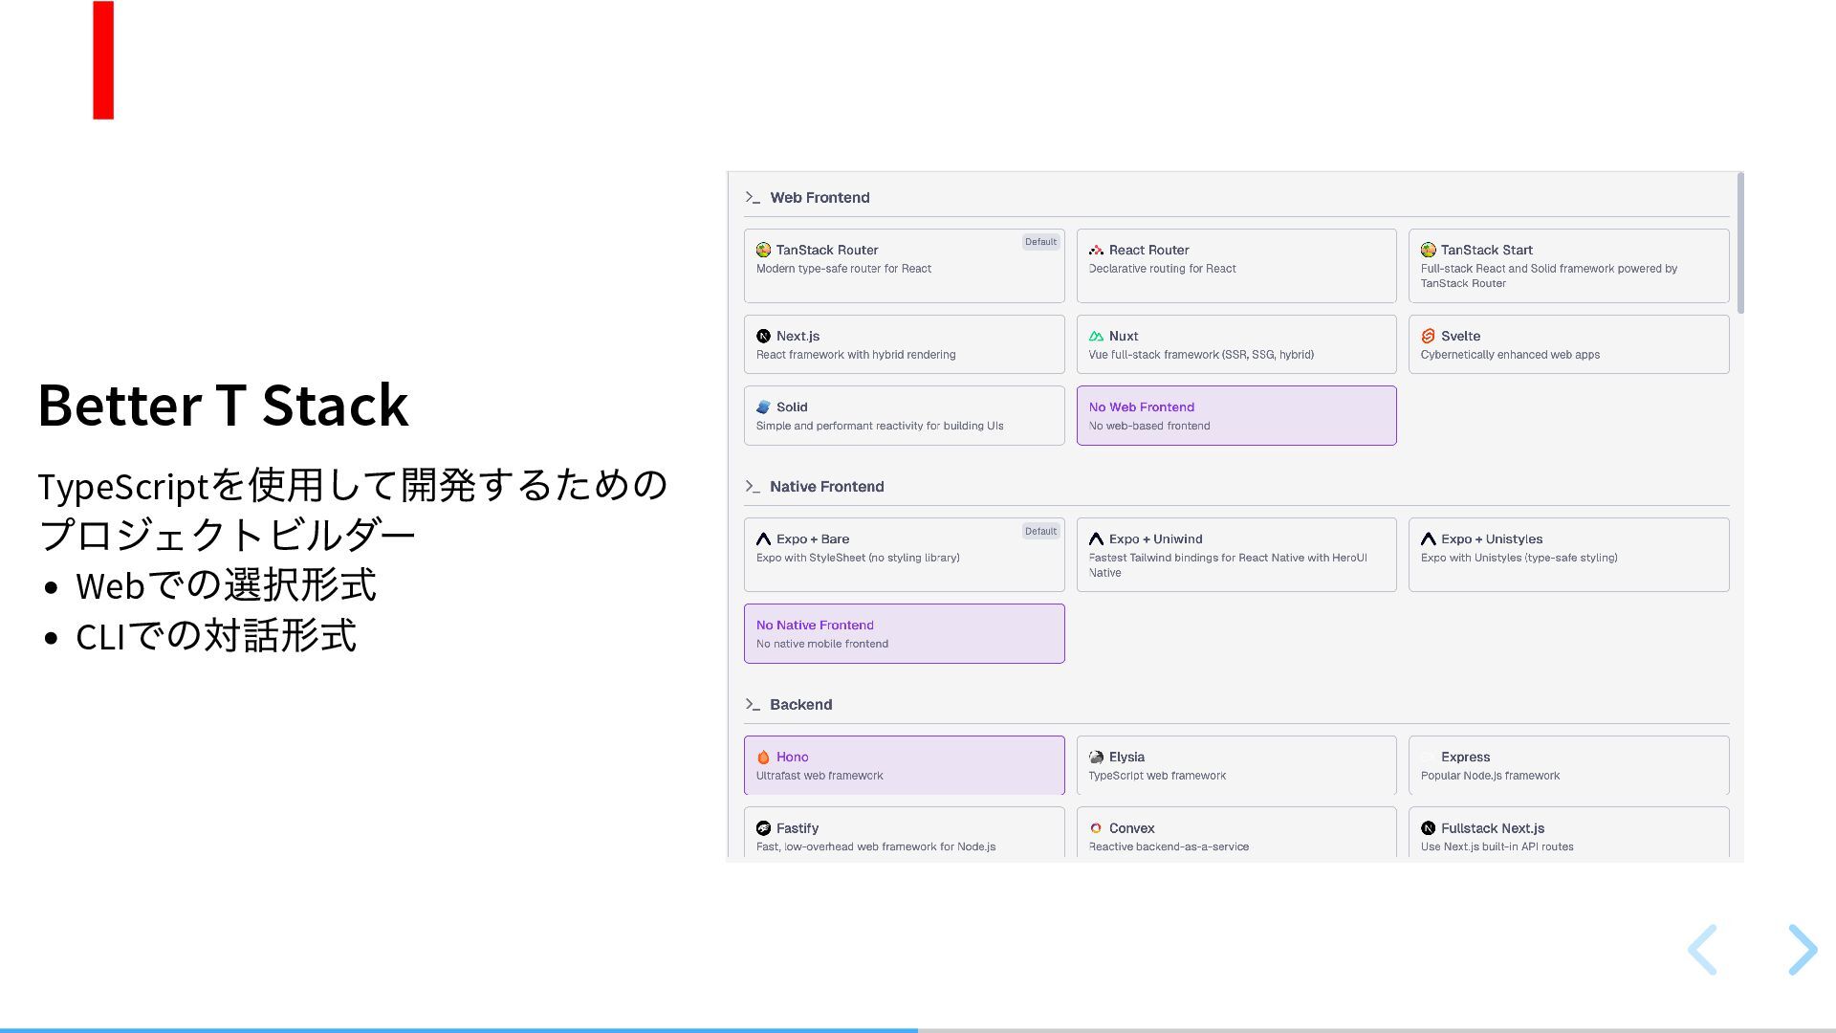Image resolution: width=1836 pixels, height=1033 pixels.
Task: Go to the previous slide
Action: click(1703, 950)
